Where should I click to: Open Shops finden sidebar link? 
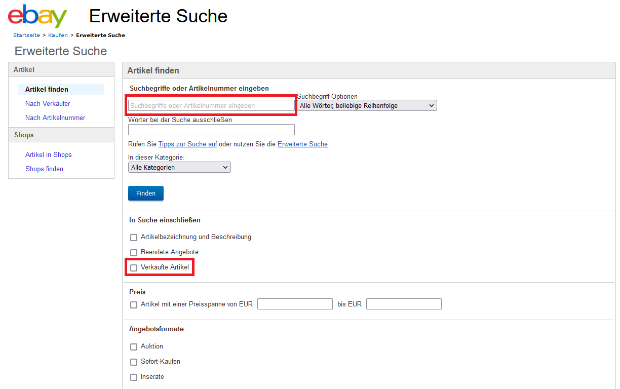click(x=44, y=169)
